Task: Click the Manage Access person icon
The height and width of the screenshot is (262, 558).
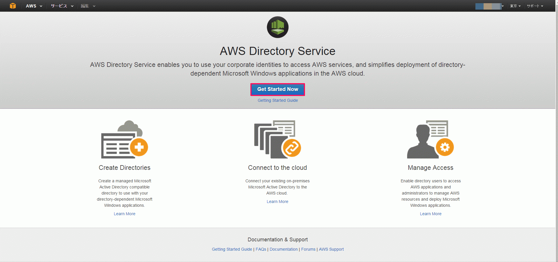Action: tap(430, 139)
